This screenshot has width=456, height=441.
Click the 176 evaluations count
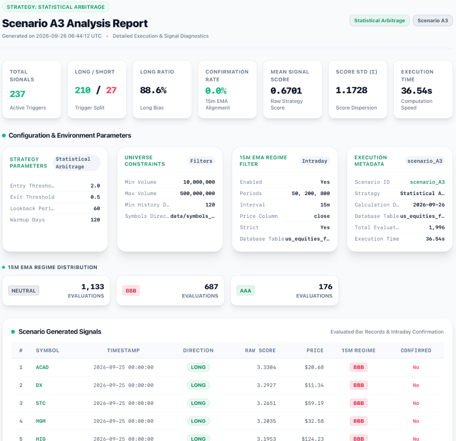click(326, 287)
